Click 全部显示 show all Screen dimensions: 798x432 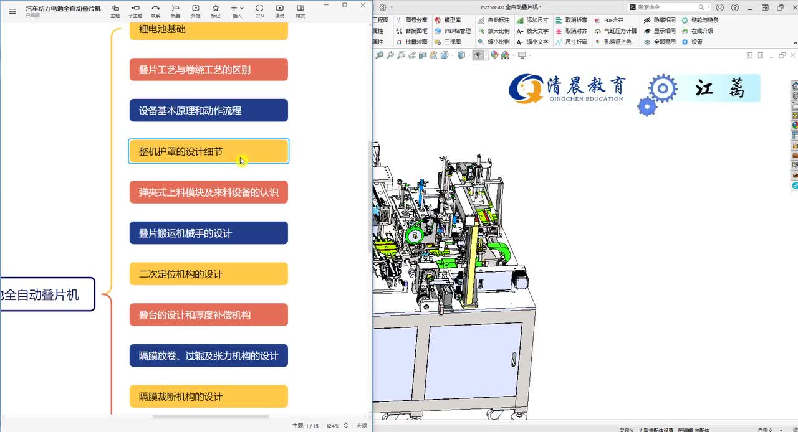pyautogui.click(x=660, y=42)
